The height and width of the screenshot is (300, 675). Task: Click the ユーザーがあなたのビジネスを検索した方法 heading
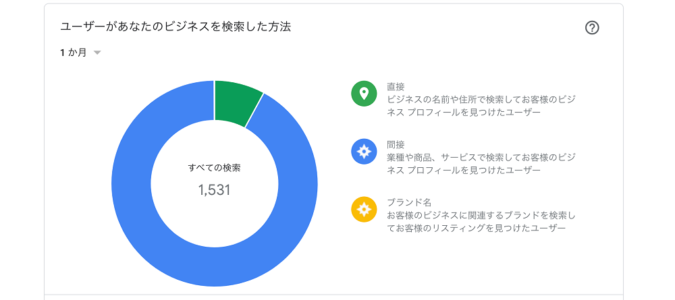[175, 27]
